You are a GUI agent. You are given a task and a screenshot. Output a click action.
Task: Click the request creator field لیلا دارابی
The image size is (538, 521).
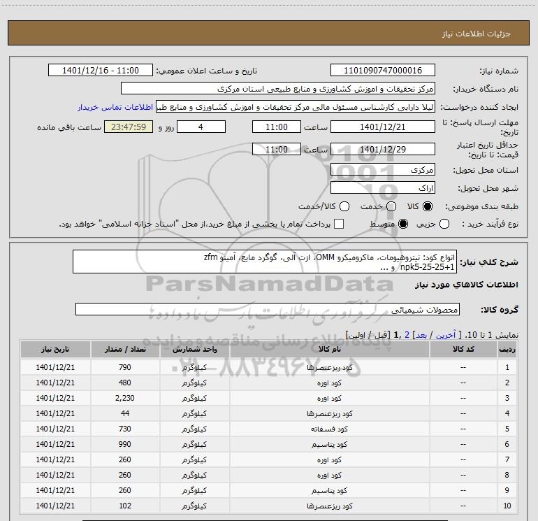pos(296,107)
